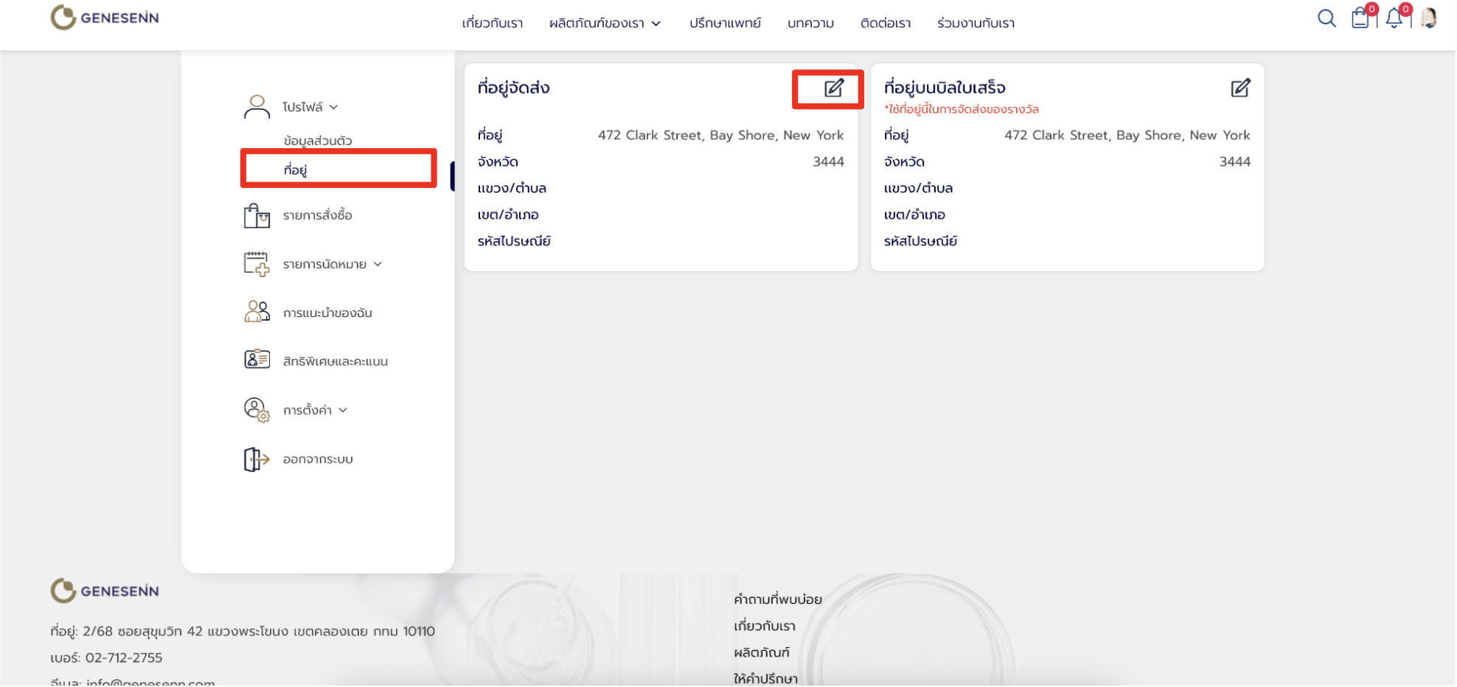The height and width of the screenshot is (687, 1457).
Task: Select ข้อมูลส่วนตัว personal info item
Action: 317,141
